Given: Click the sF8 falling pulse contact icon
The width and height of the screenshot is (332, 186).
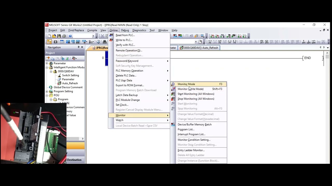Looking at the screenshot, I should (267, 42).
